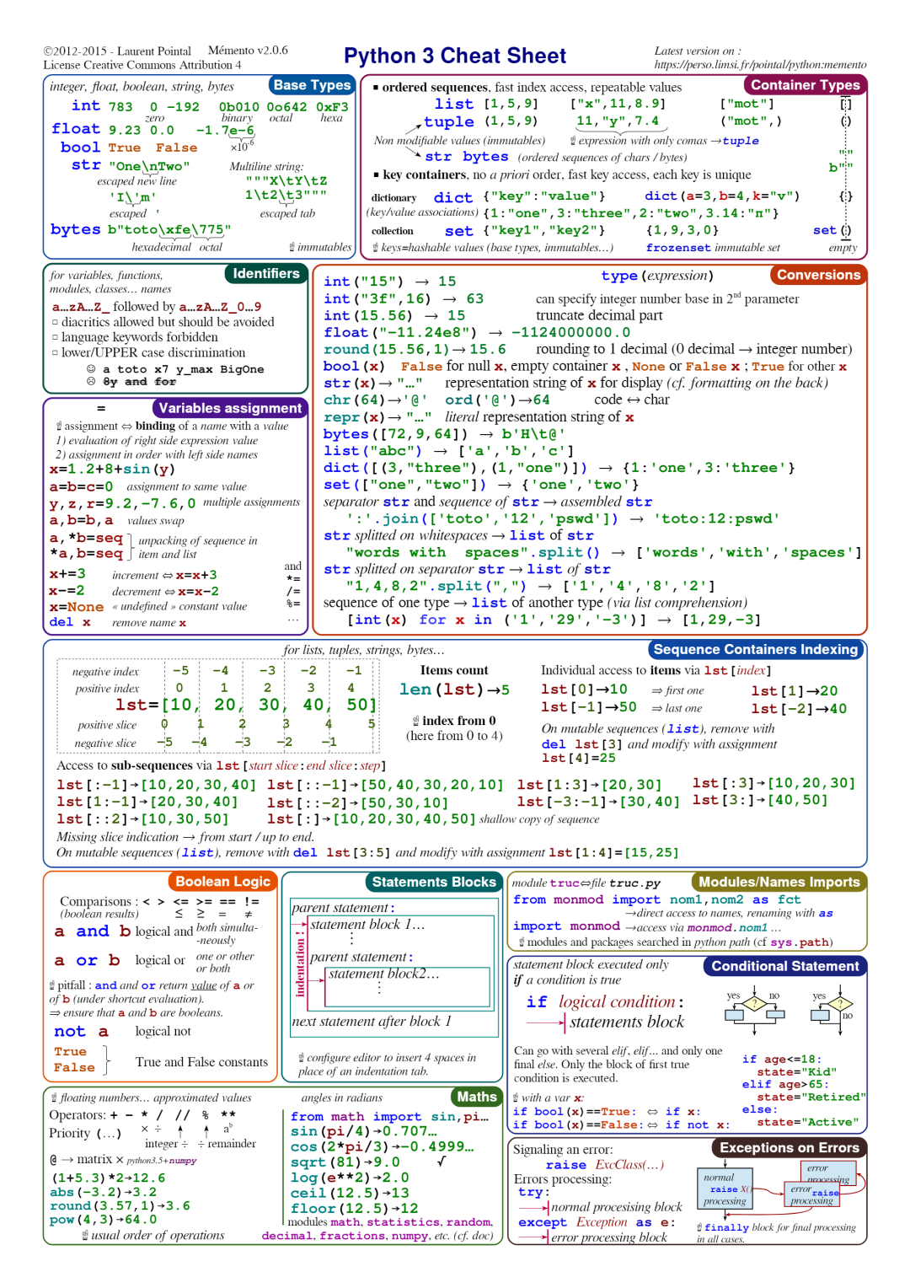Click the 'raise ExcClass(...)' line
The height and width of the screenshot is (1288, 910).
tap(604, 1165)
